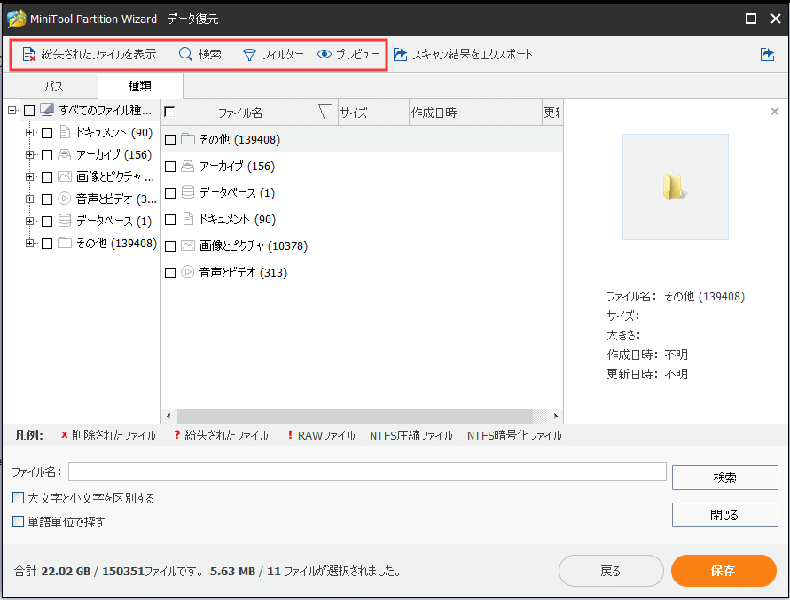This screenshot has width=790, height=600.
Task: Click the export share icon at top right
Action: tap(766, 53)
